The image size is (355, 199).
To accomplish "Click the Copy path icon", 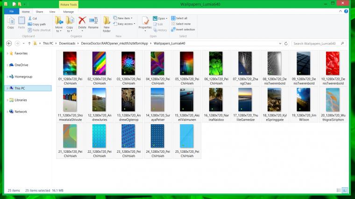I will pos(30,24).
